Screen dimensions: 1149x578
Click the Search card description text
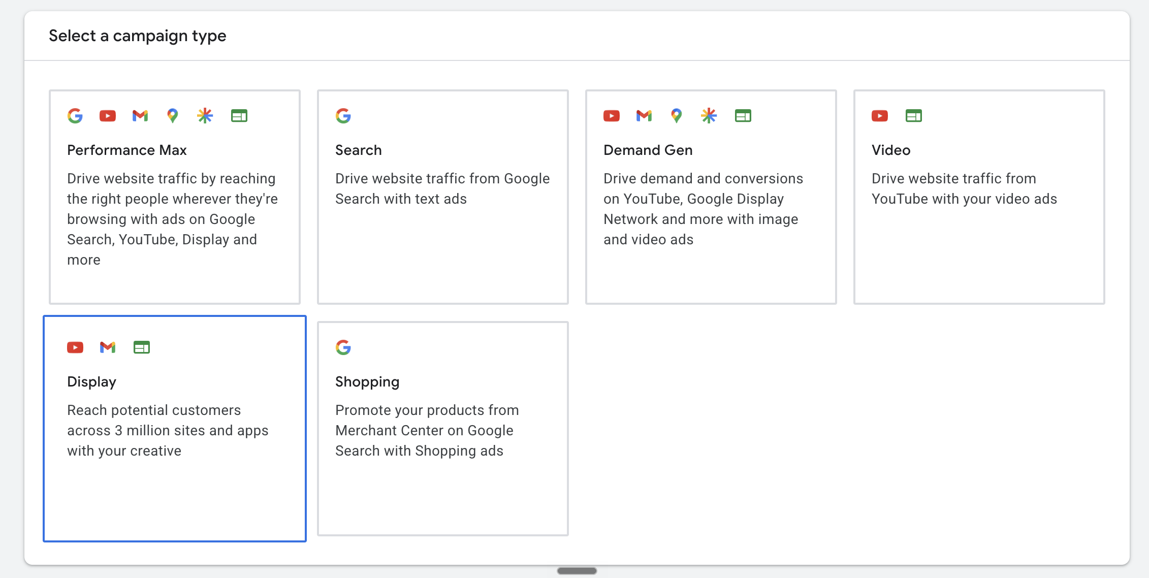(x=442, y=189)
